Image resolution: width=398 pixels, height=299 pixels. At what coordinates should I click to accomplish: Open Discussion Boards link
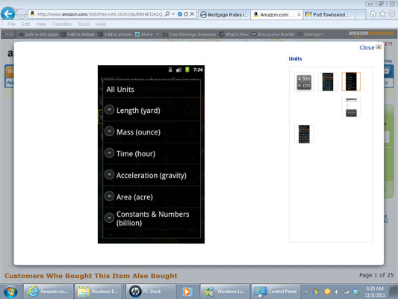click(273, 34)
